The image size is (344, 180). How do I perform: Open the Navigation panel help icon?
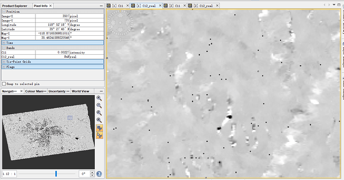tap(99, 174)
